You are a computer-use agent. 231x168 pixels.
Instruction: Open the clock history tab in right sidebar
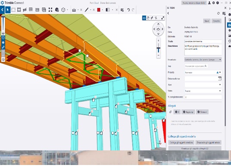(x=230, y=41)
